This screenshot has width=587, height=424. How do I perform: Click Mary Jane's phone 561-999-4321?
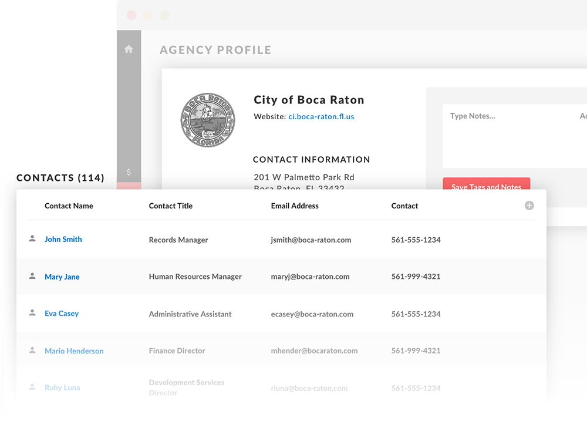[x=416, y=277]
